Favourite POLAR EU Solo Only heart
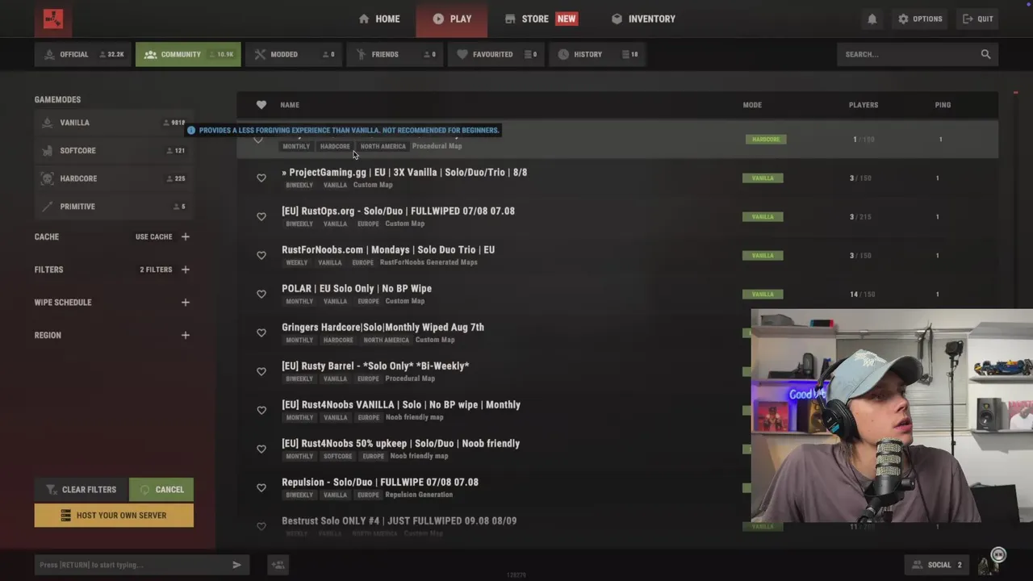 coord(261,295)
